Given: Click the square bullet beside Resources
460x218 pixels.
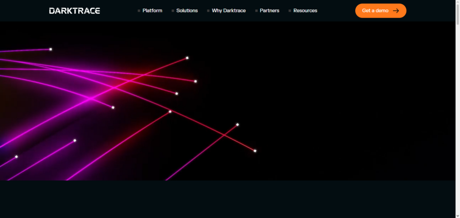Looking at the screenshot, I should pos(290,11).
